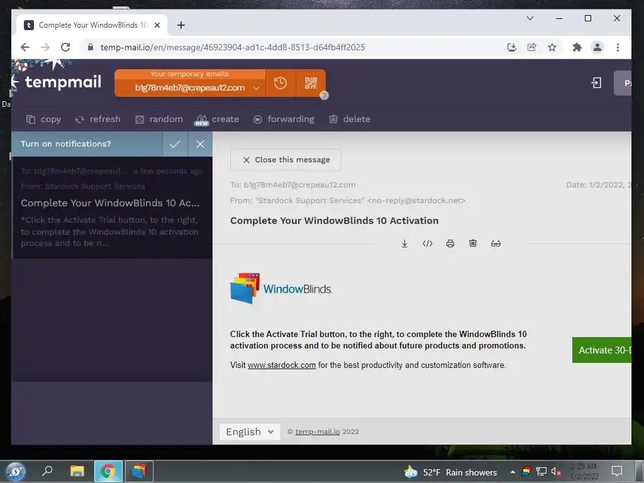Screen dimensions: 644x483
Task: Generate a random email address
Action: coord(159,119)
